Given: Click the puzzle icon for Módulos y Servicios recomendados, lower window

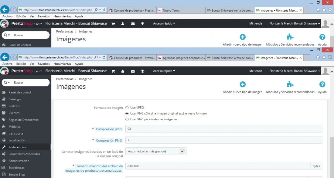Looking at the screenshot, I should tap(290, 84).
